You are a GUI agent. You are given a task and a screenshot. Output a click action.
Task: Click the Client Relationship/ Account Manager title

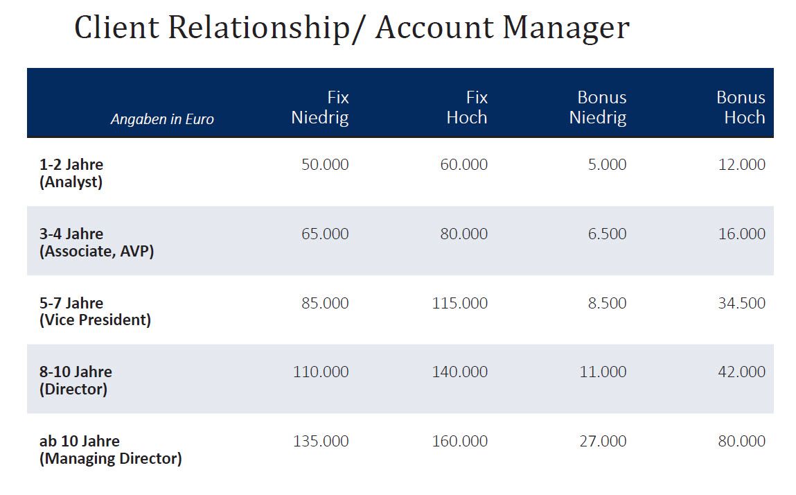(351, 28)
